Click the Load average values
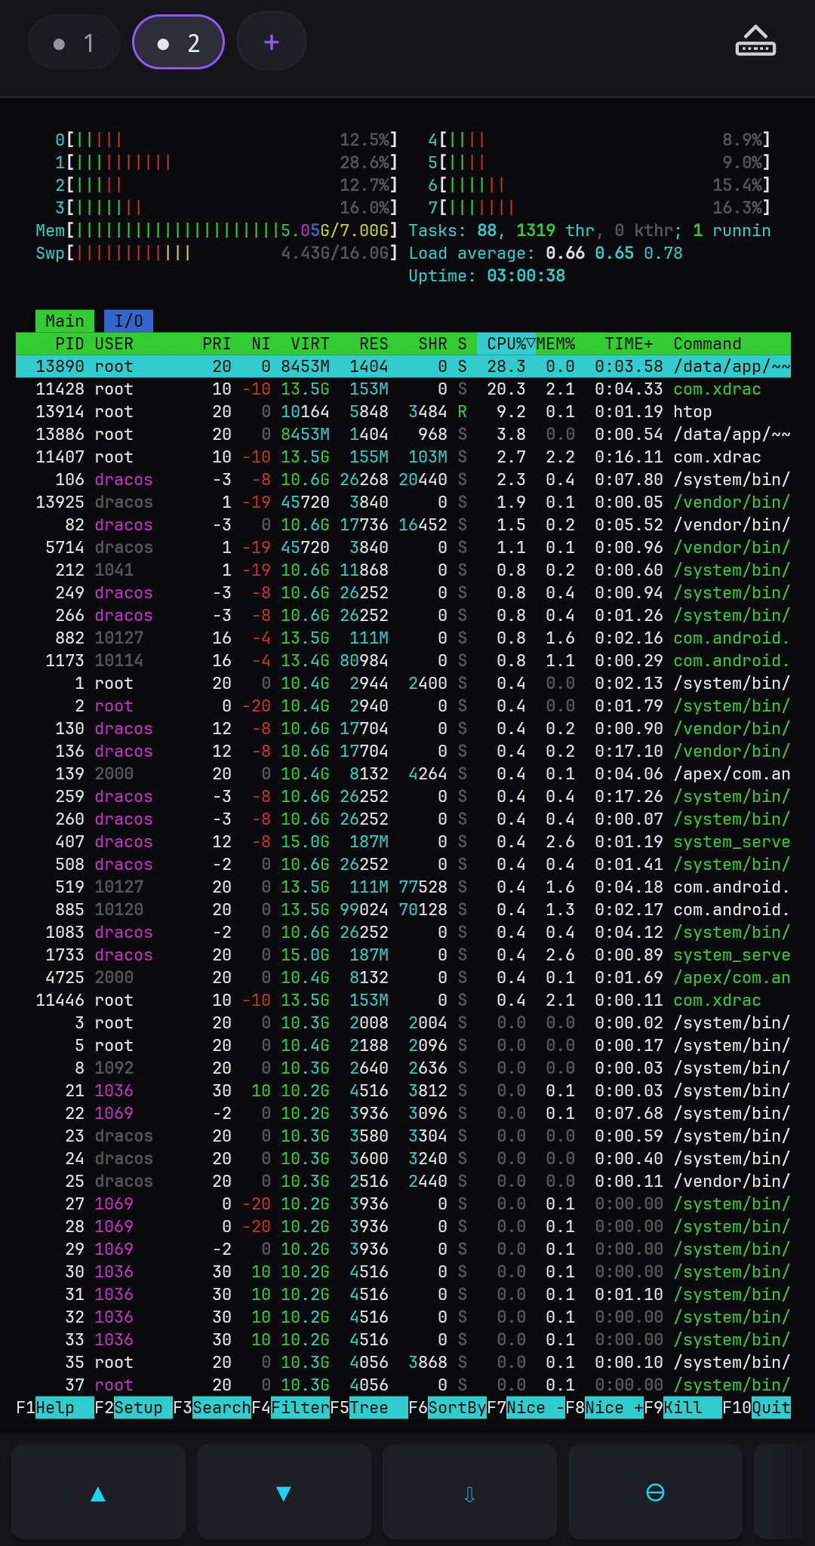 pos(614,253)
